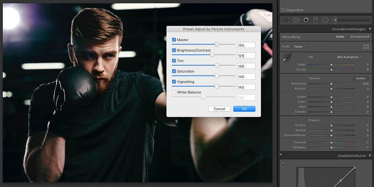The image size is (374, 187).
Task: Click the Präsenz section label
Action: pos(314,120)
